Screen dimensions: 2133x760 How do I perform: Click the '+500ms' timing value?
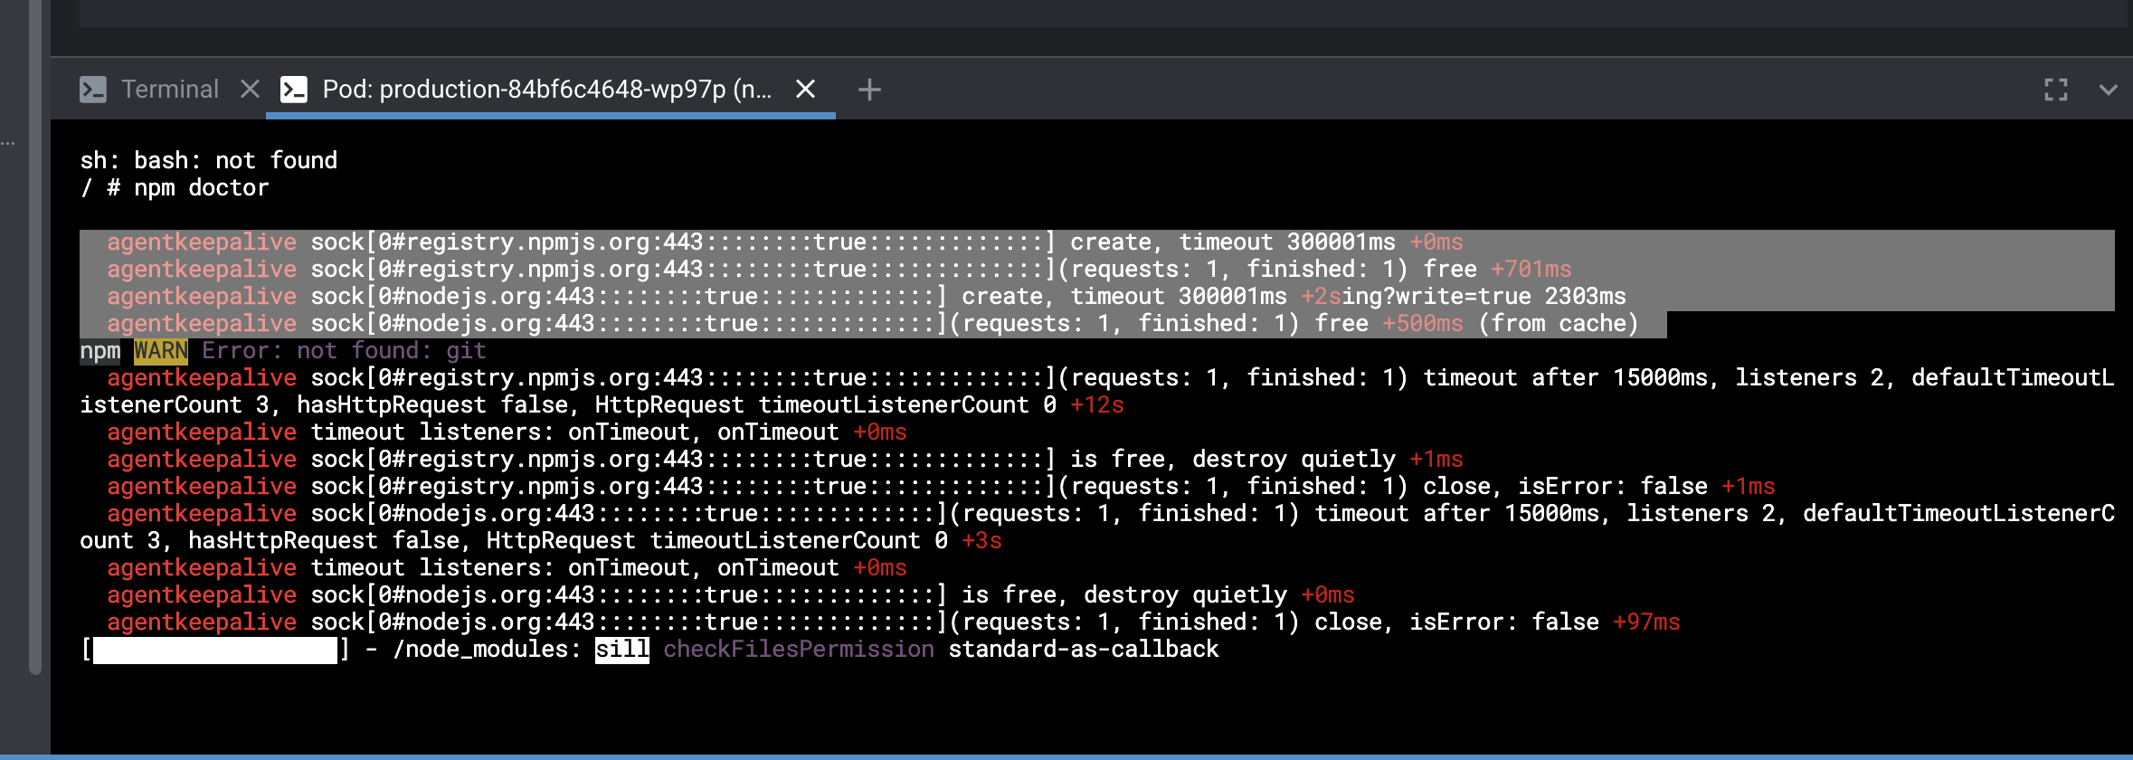coord(1423,323)
